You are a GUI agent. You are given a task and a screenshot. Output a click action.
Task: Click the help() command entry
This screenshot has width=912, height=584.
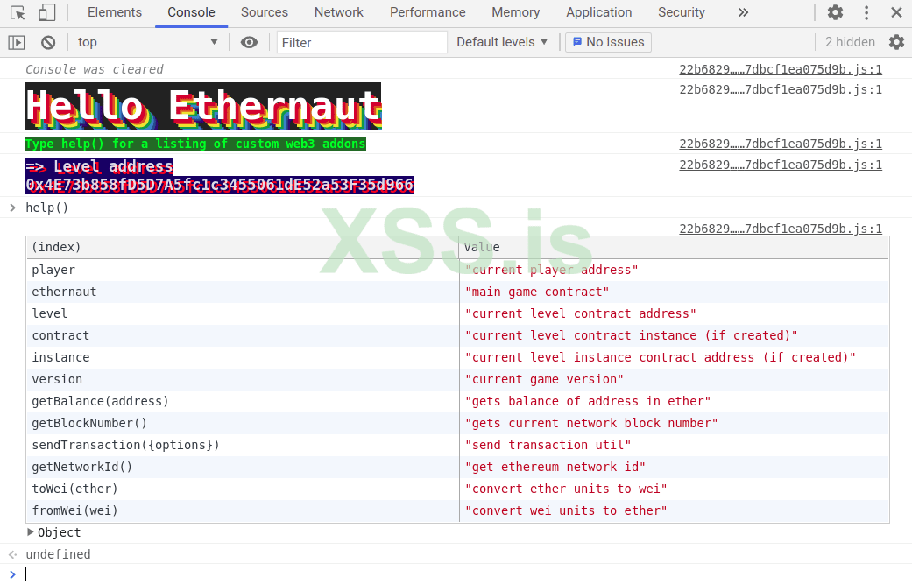click(x=47, y=208)
